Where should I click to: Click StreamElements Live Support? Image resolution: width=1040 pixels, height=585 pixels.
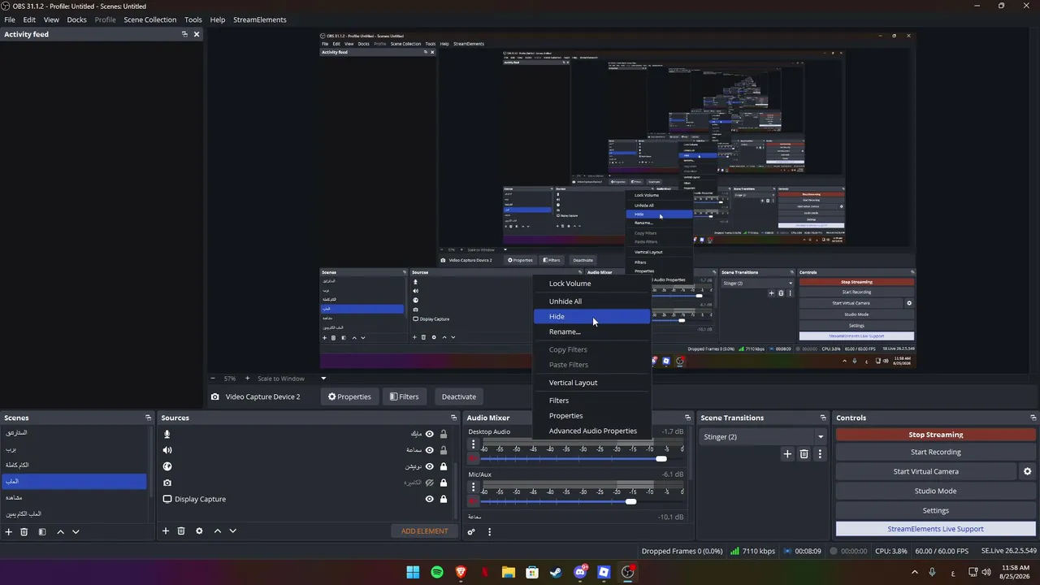(935, 529)
